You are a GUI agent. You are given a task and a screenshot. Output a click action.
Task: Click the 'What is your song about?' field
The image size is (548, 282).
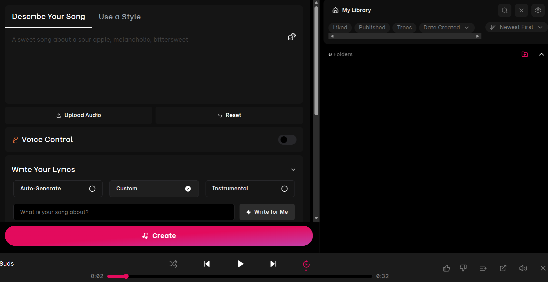pyautogui.click(x=124, y=212)
